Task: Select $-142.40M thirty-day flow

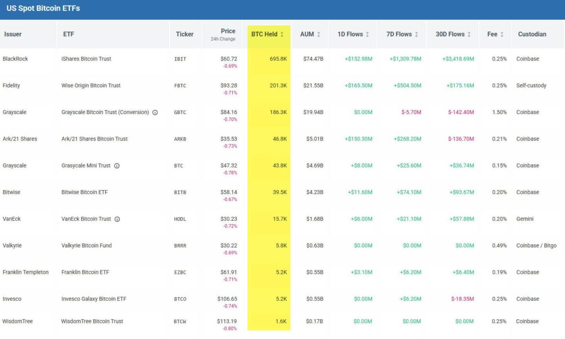Action: (461, 112)
